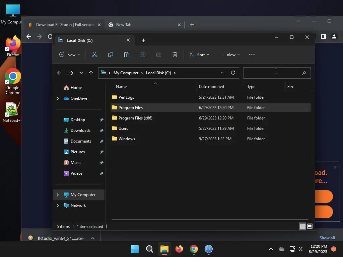
Task: Switch to Download FL Studio Chrome tab
Action: 65,25
